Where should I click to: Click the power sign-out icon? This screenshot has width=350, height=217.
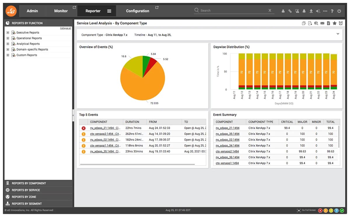pos(339,11)
